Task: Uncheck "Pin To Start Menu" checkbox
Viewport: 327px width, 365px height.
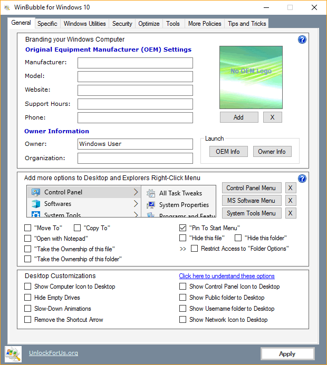Action: click(182, 228)
